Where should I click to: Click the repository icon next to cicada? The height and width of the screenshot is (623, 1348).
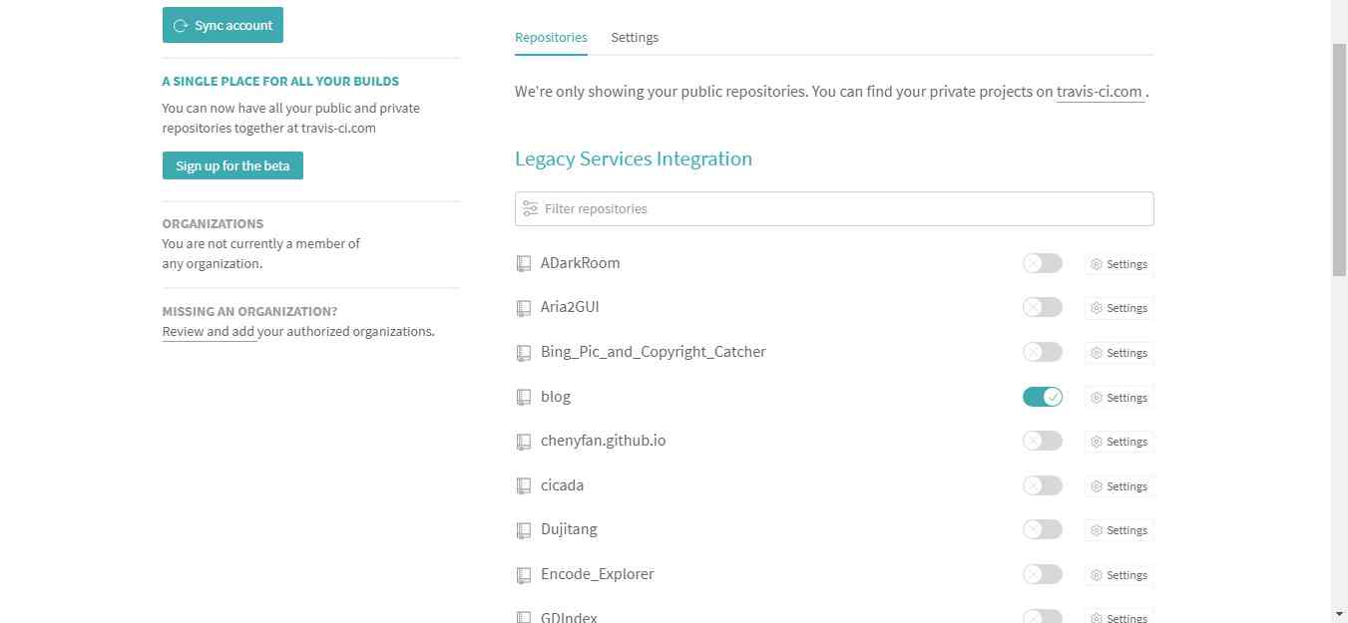pos(523,485)
